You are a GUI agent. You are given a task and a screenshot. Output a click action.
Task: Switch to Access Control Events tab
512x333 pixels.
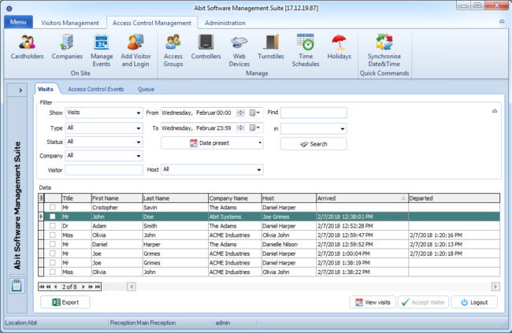(96, 89)
